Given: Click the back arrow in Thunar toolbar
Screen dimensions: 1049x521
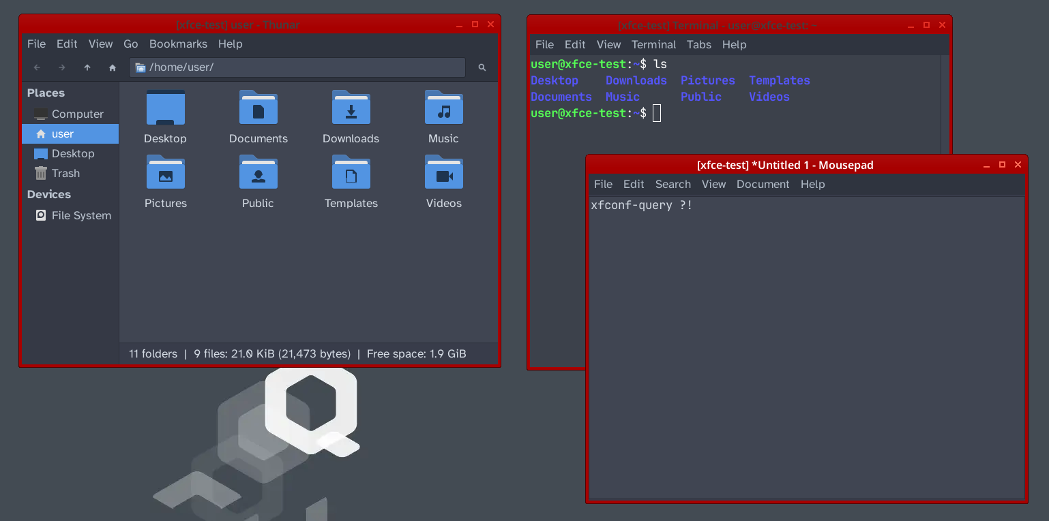Looking at the screenshot, I should point(38,67).
